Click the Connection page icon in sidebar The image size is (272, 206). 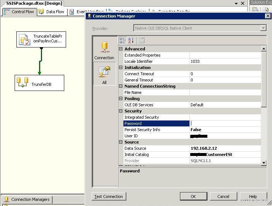[104, 47]
